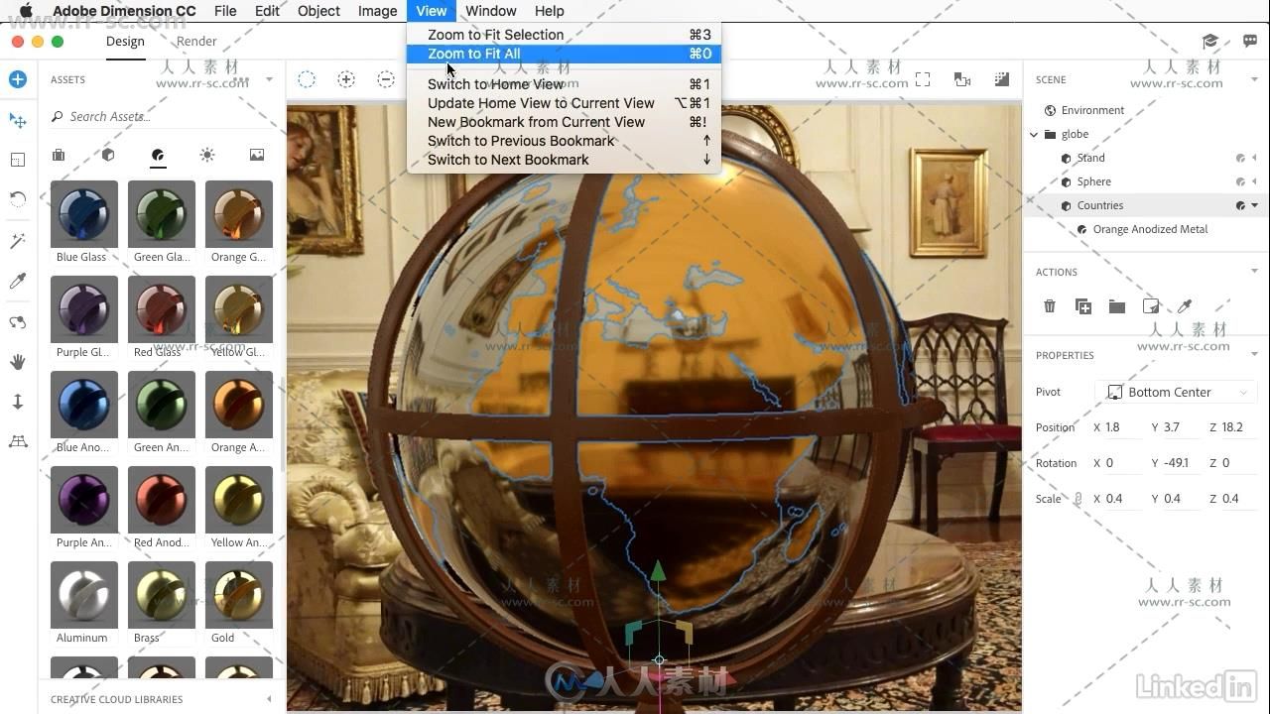
Task: Delete selected object with trash icon
Action: (1050, 306)
